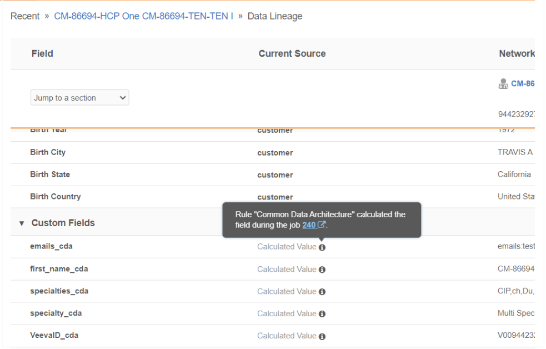Click the Birth Country field label
546x349 pixels.
[56, 197]
